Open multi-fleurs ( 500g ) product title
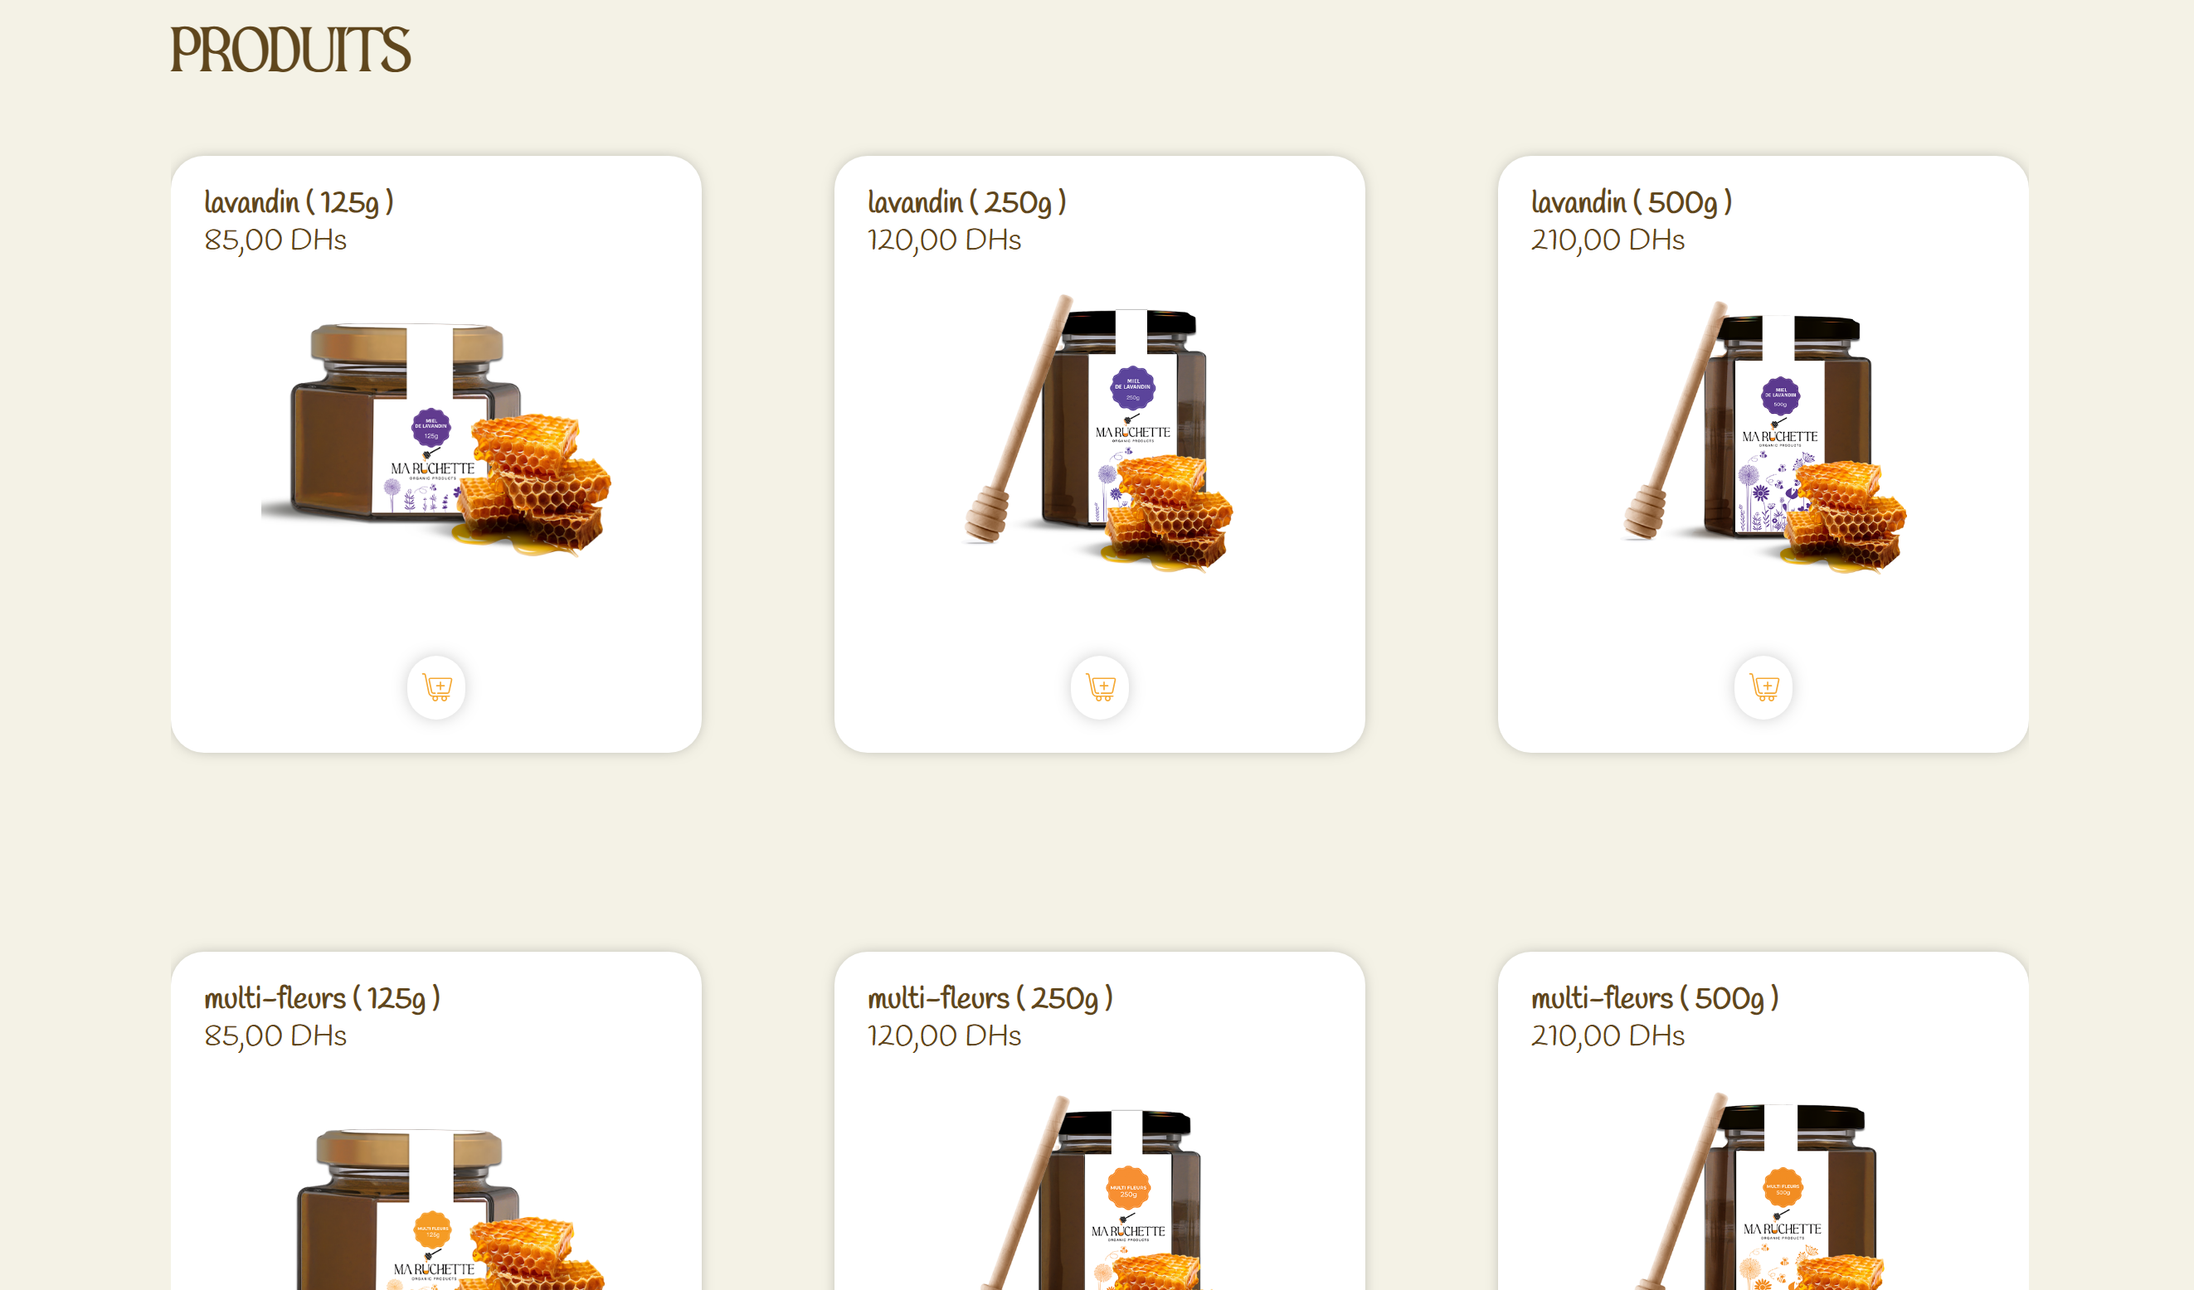2194x1290 pixels. (x=1654, y=997)
